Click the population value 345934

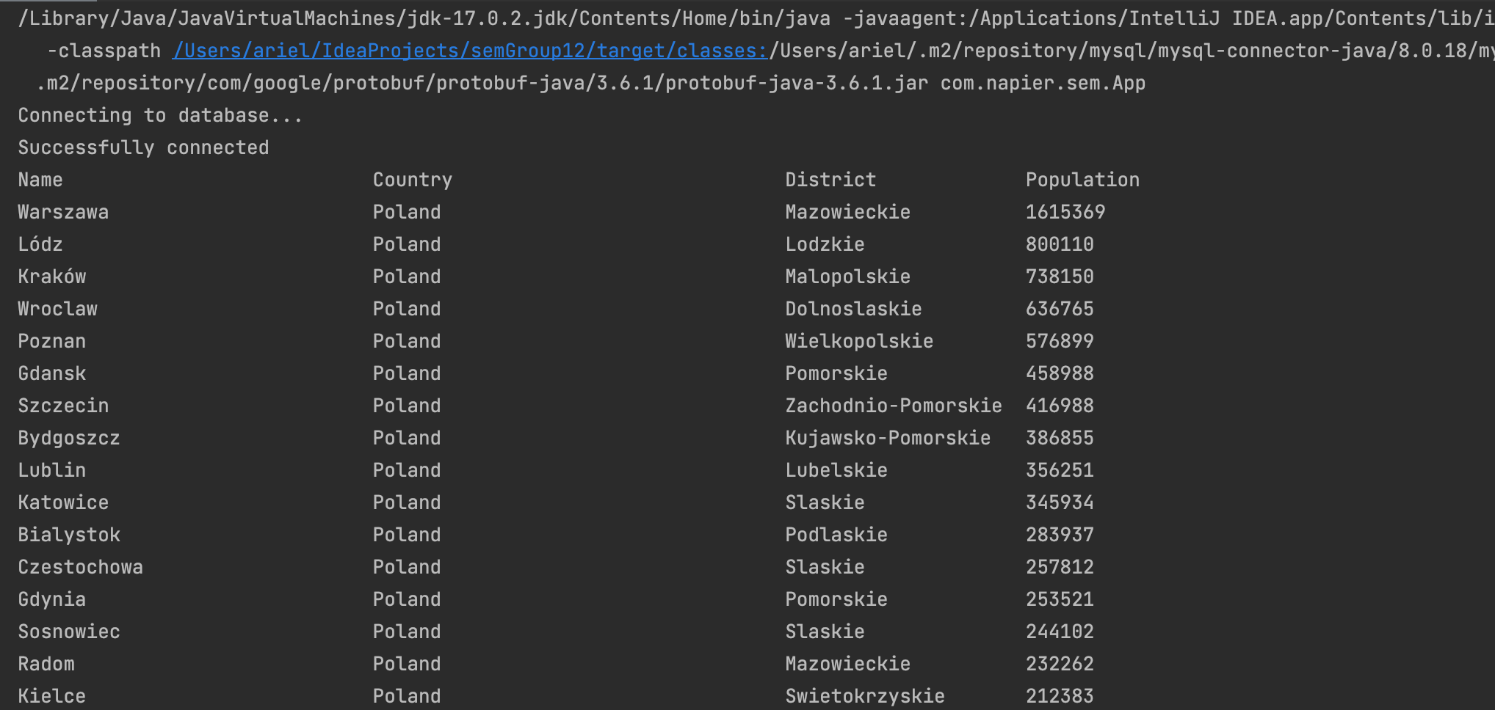tap(1060, 502)
